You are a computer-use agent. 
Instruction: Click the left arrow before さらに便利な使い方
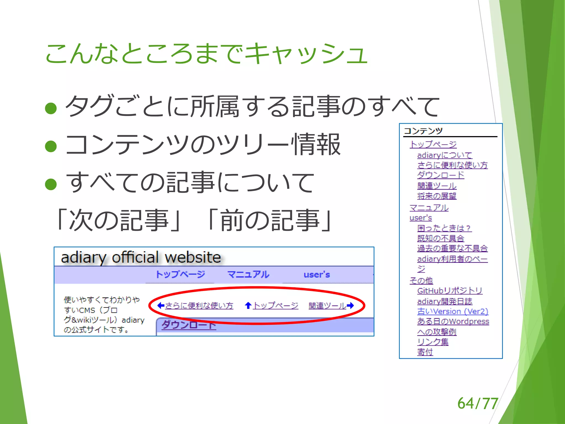pos(161,306)
